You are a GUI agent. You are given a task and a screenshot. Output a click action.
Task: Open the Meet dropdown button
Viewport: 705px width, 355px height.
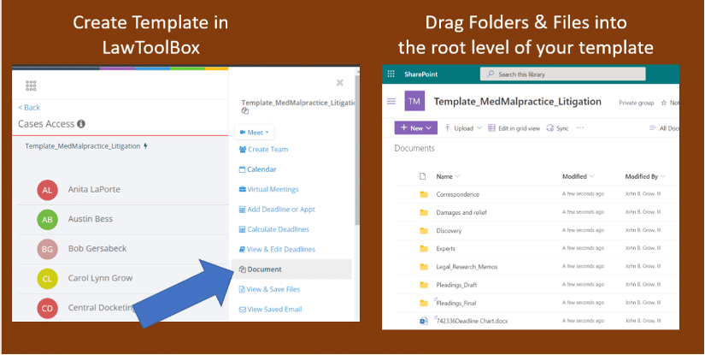click(x=254, y=133)
